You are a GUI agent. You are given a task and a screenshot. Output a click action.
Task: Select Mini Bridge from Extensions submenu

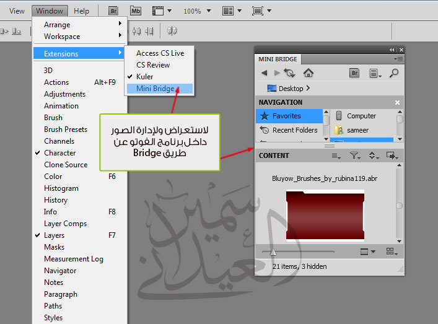coord(155,89)
